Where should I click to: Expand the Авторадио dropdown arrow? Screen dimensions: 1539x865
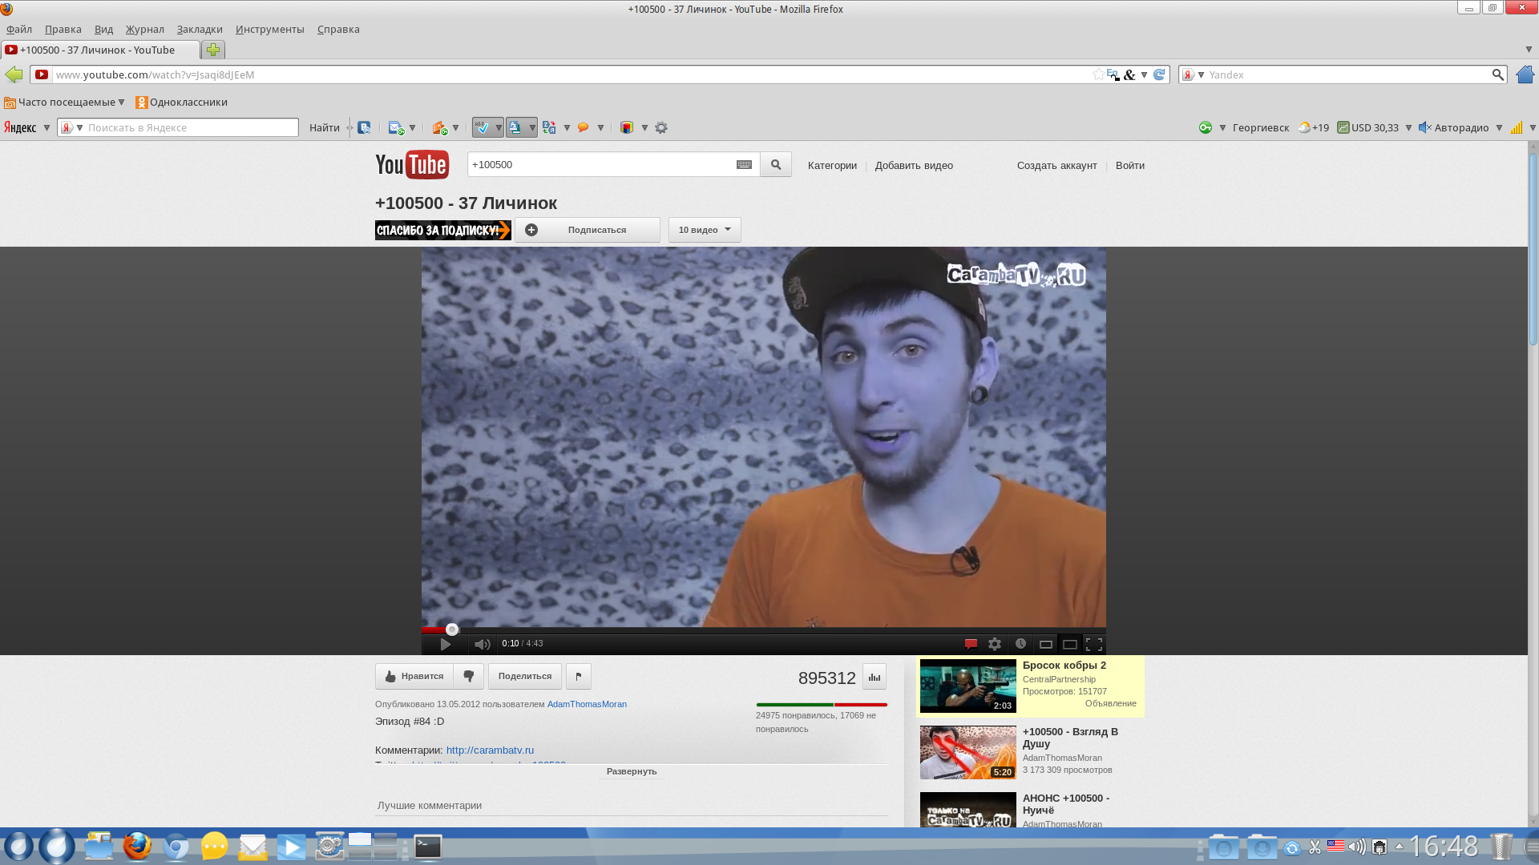1499,127
